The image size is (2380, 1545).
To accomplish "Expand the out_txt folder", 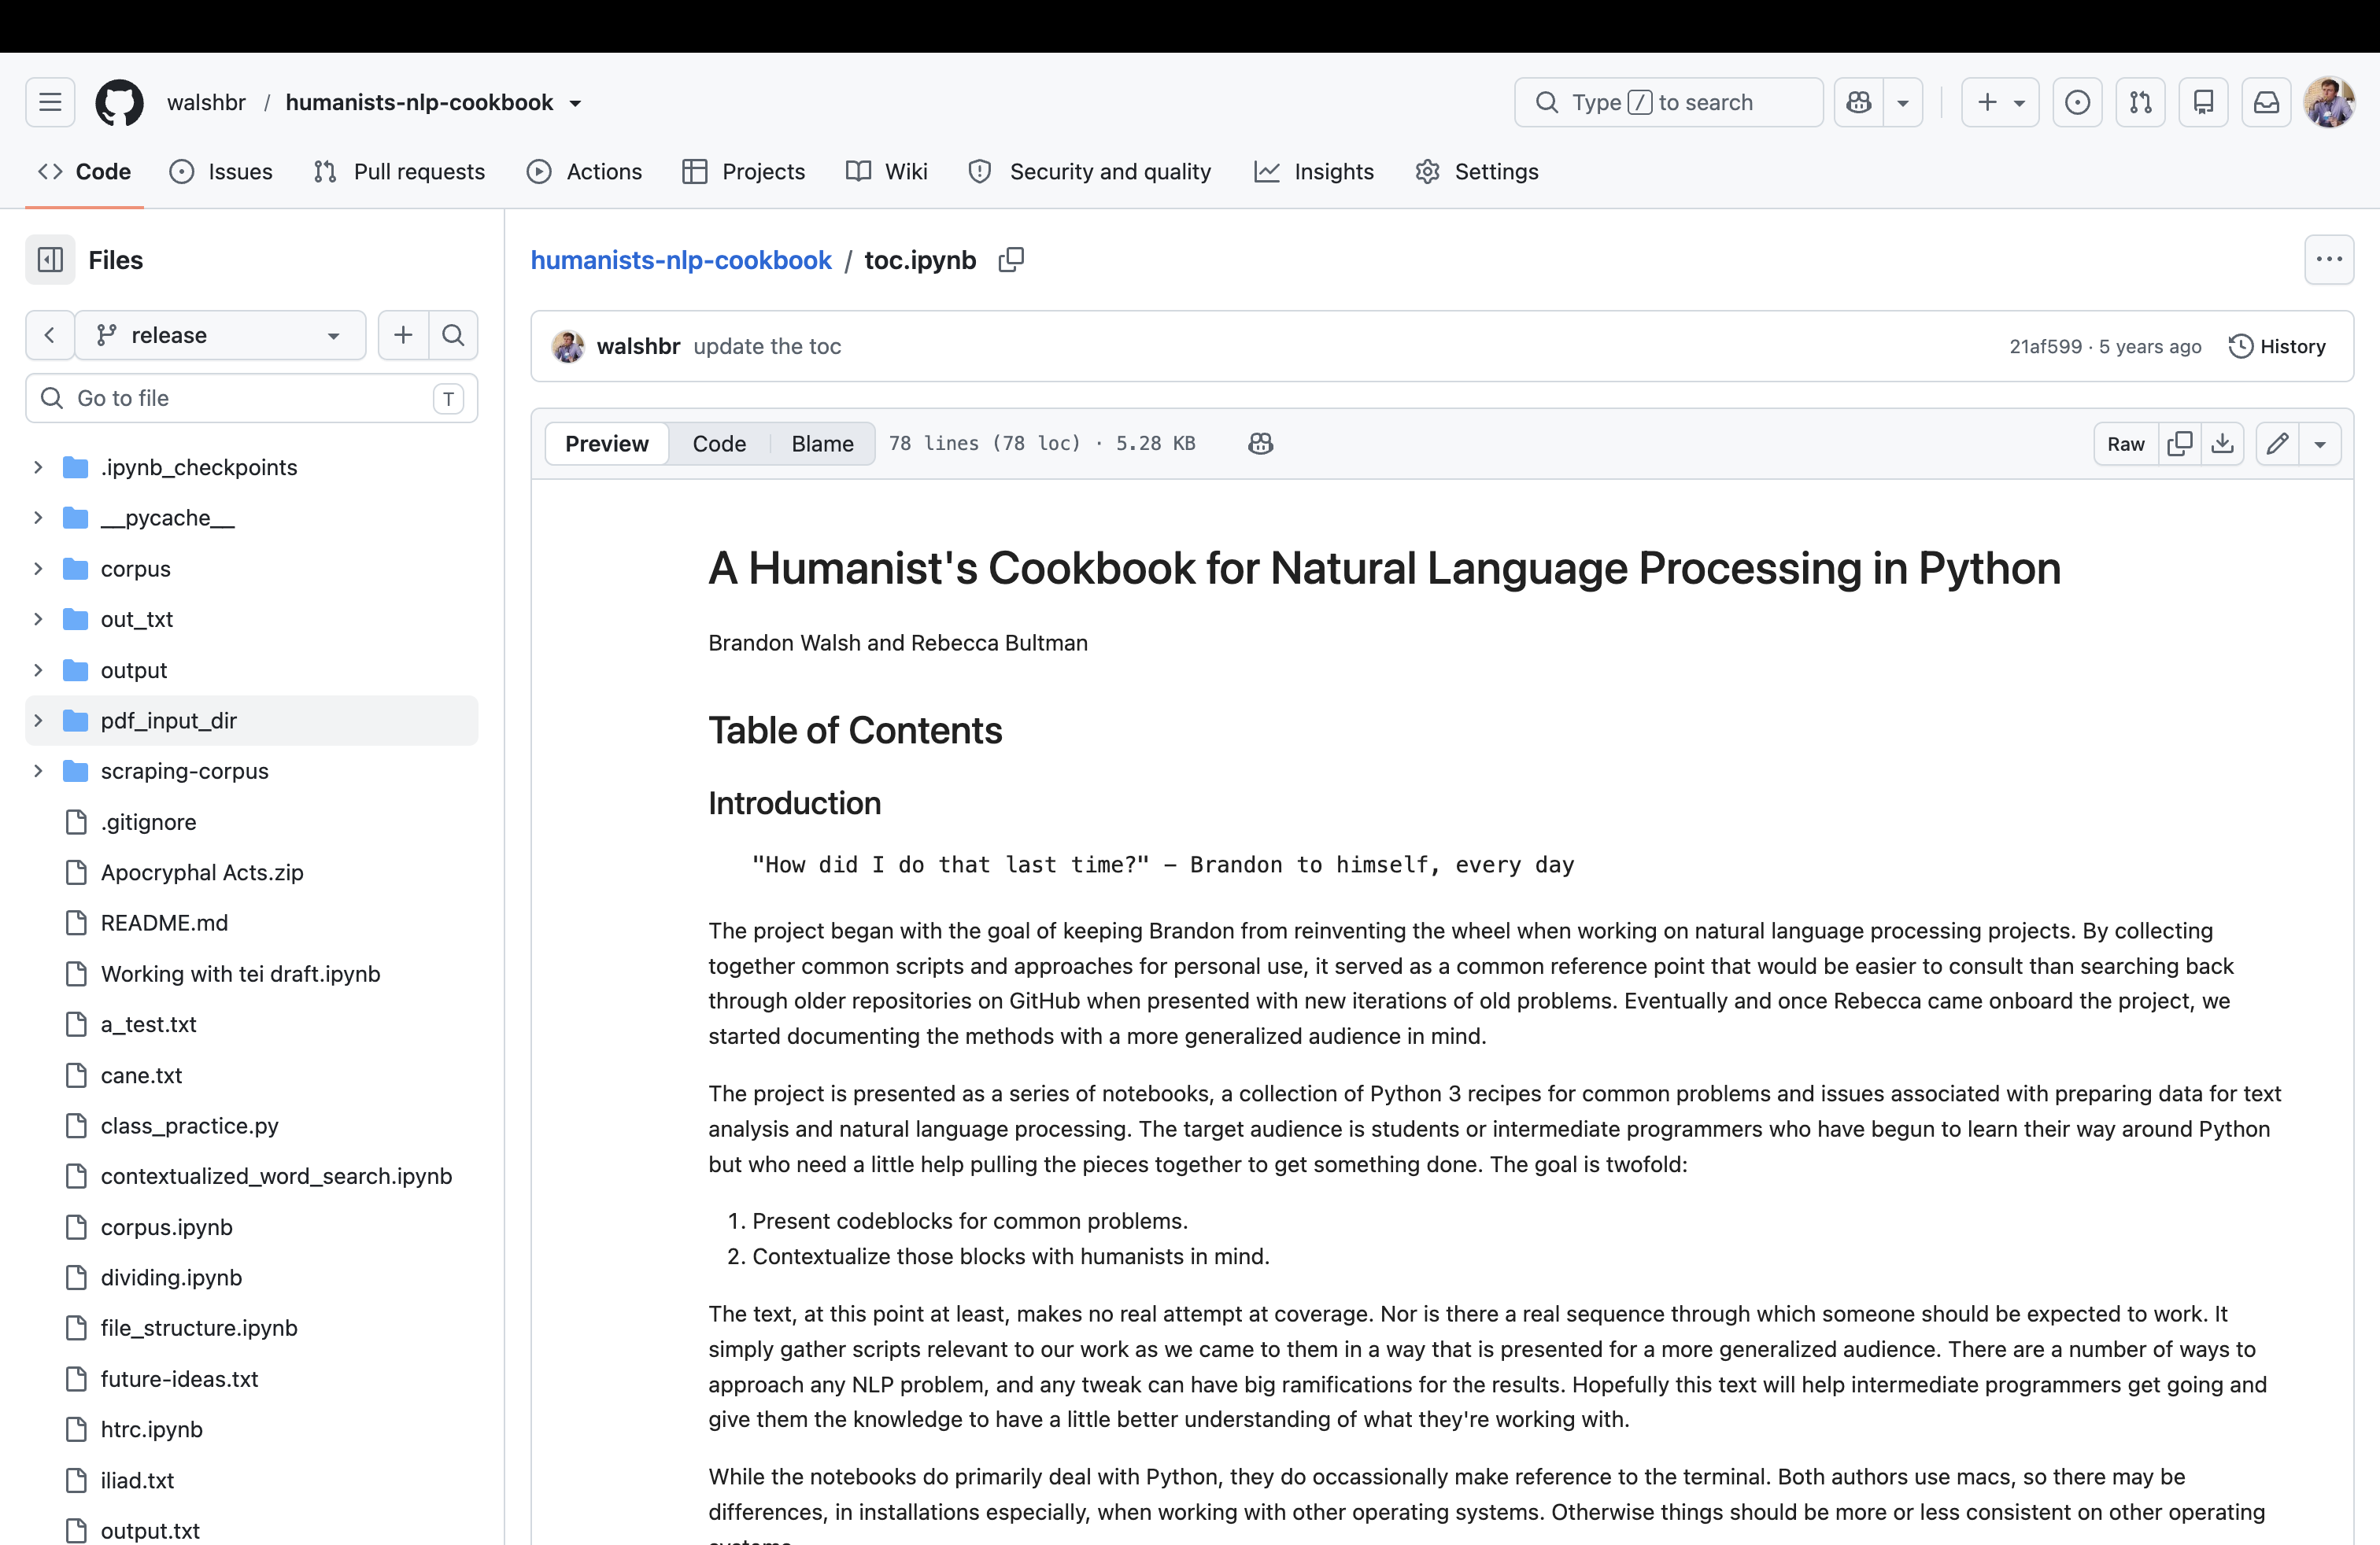I will 38,618.
